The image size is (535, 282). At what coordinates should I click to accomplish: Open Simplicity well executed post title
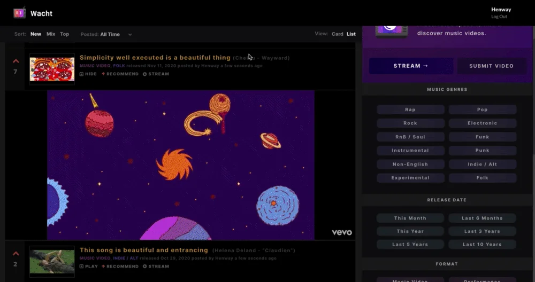155,58
